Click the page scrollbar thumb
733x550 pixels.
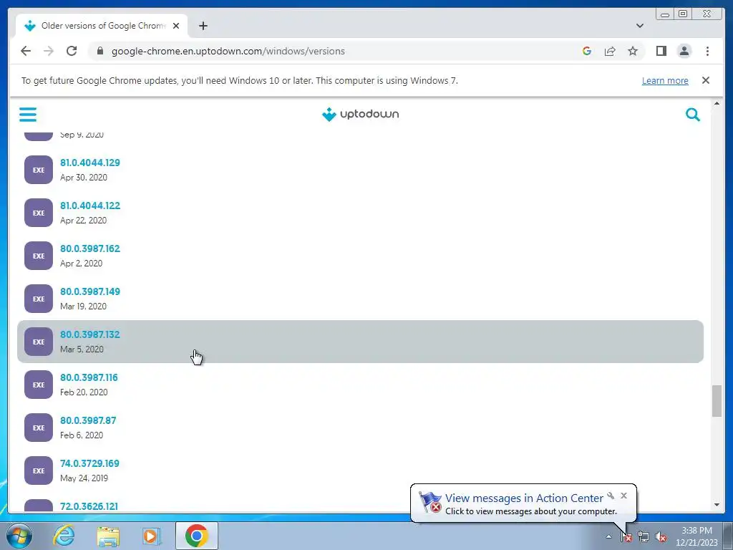click(717, 401)
